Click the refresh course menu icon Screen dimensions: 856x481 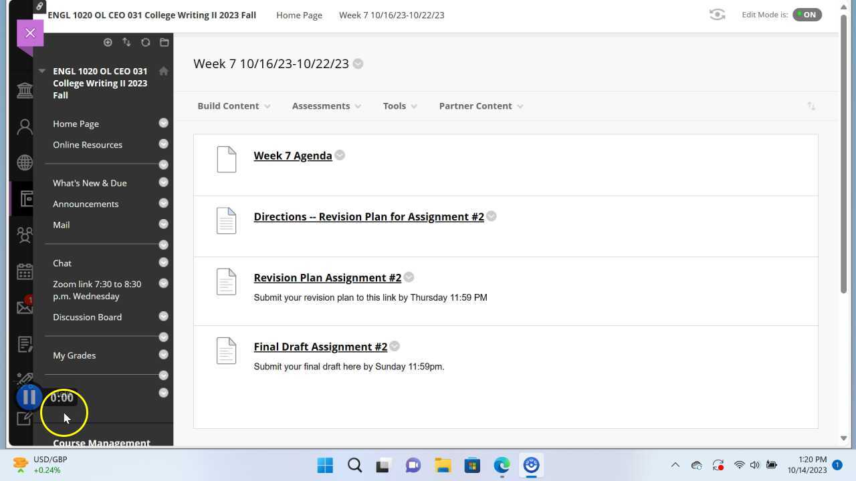point(145,42)
